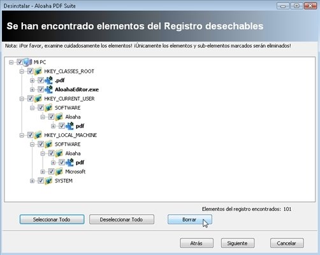Select the SYSTEM label
The height and width of the screenshot is (255, 320).
pos(64,181)
